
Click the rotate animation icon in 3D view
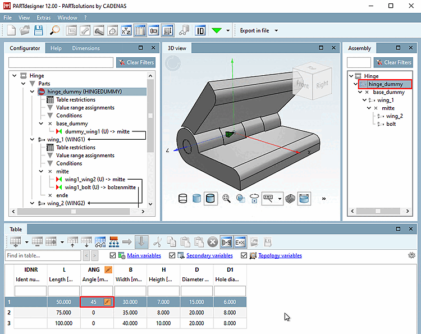[x=254, y=198]
